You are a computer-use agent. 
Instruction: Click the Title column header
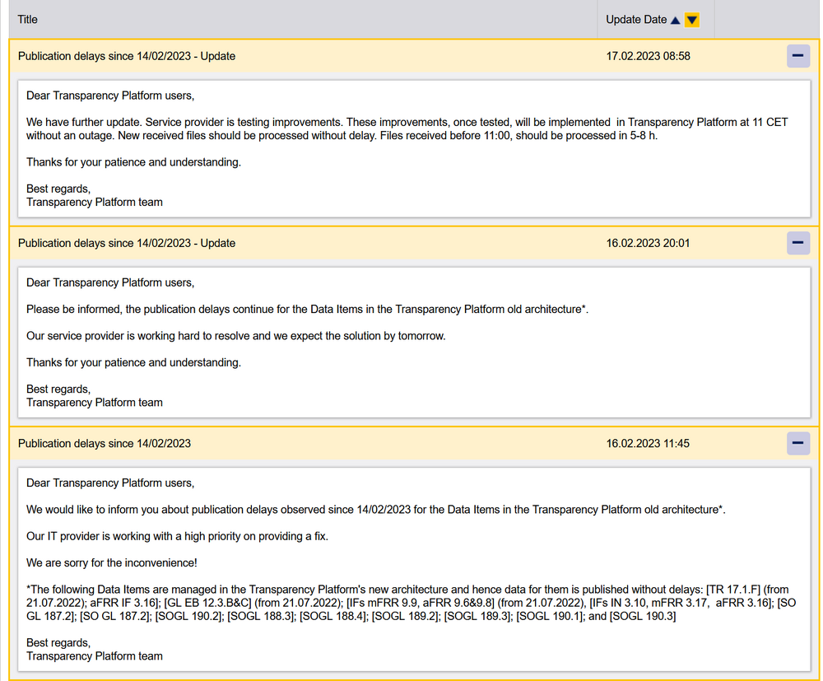(x=28, y=19)
